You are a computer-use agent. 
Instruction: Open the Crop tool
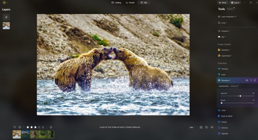[x=223, y=23]
